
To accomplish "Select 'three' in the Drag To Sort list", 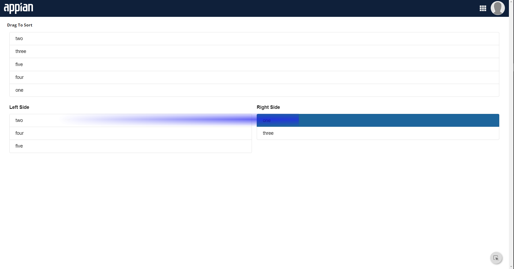I will coord(21,51).
